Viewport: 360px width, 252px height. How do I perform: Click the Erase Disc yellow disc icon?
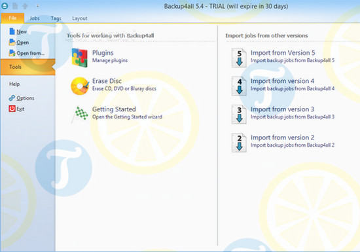80,86
